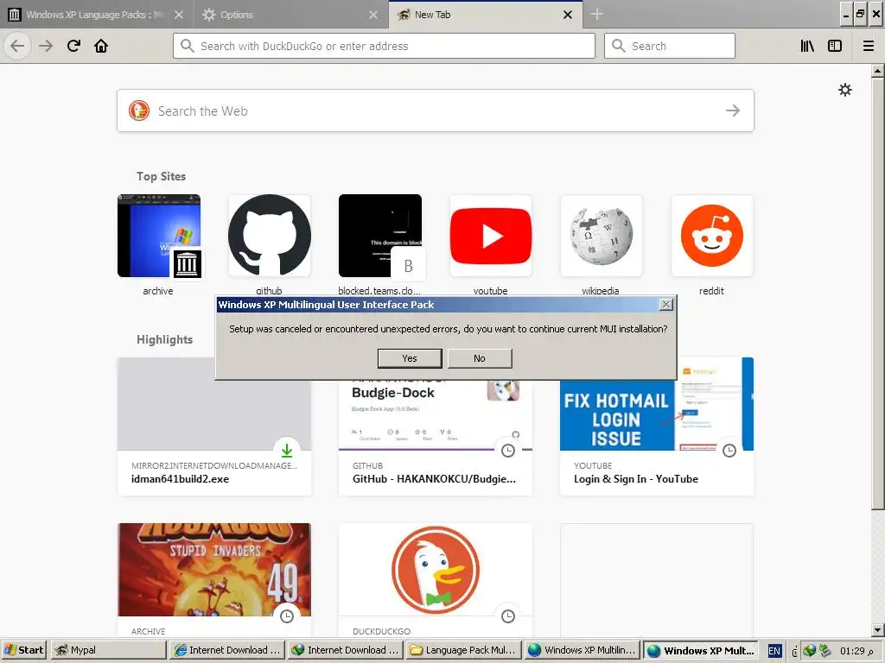885x663 pixels.
Task: Open the youtube top site tile
Action: click(x=491, y=236)
